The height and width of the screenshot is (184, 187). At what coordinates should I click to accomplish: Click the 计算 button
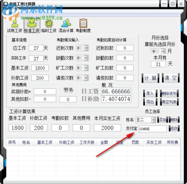pos(151,78)
